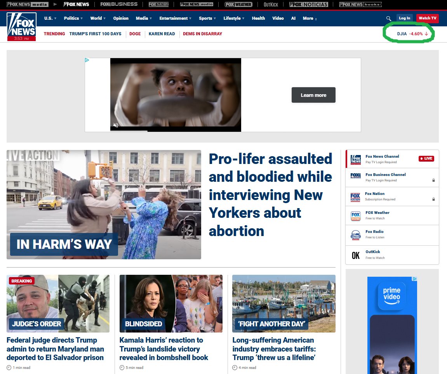Open the Karen Read trending topic
Viewport: 447px width, 374px height.
coord(162,34)
